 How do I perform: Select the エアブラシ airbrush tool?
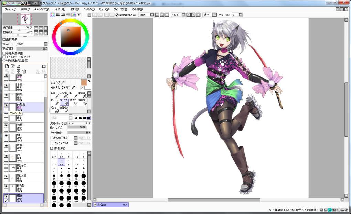coord(64,95)
